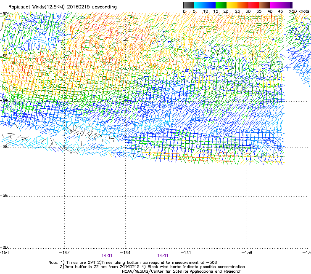
Task: Click the -138 longitude axis label
Action: tap(247, 253)
